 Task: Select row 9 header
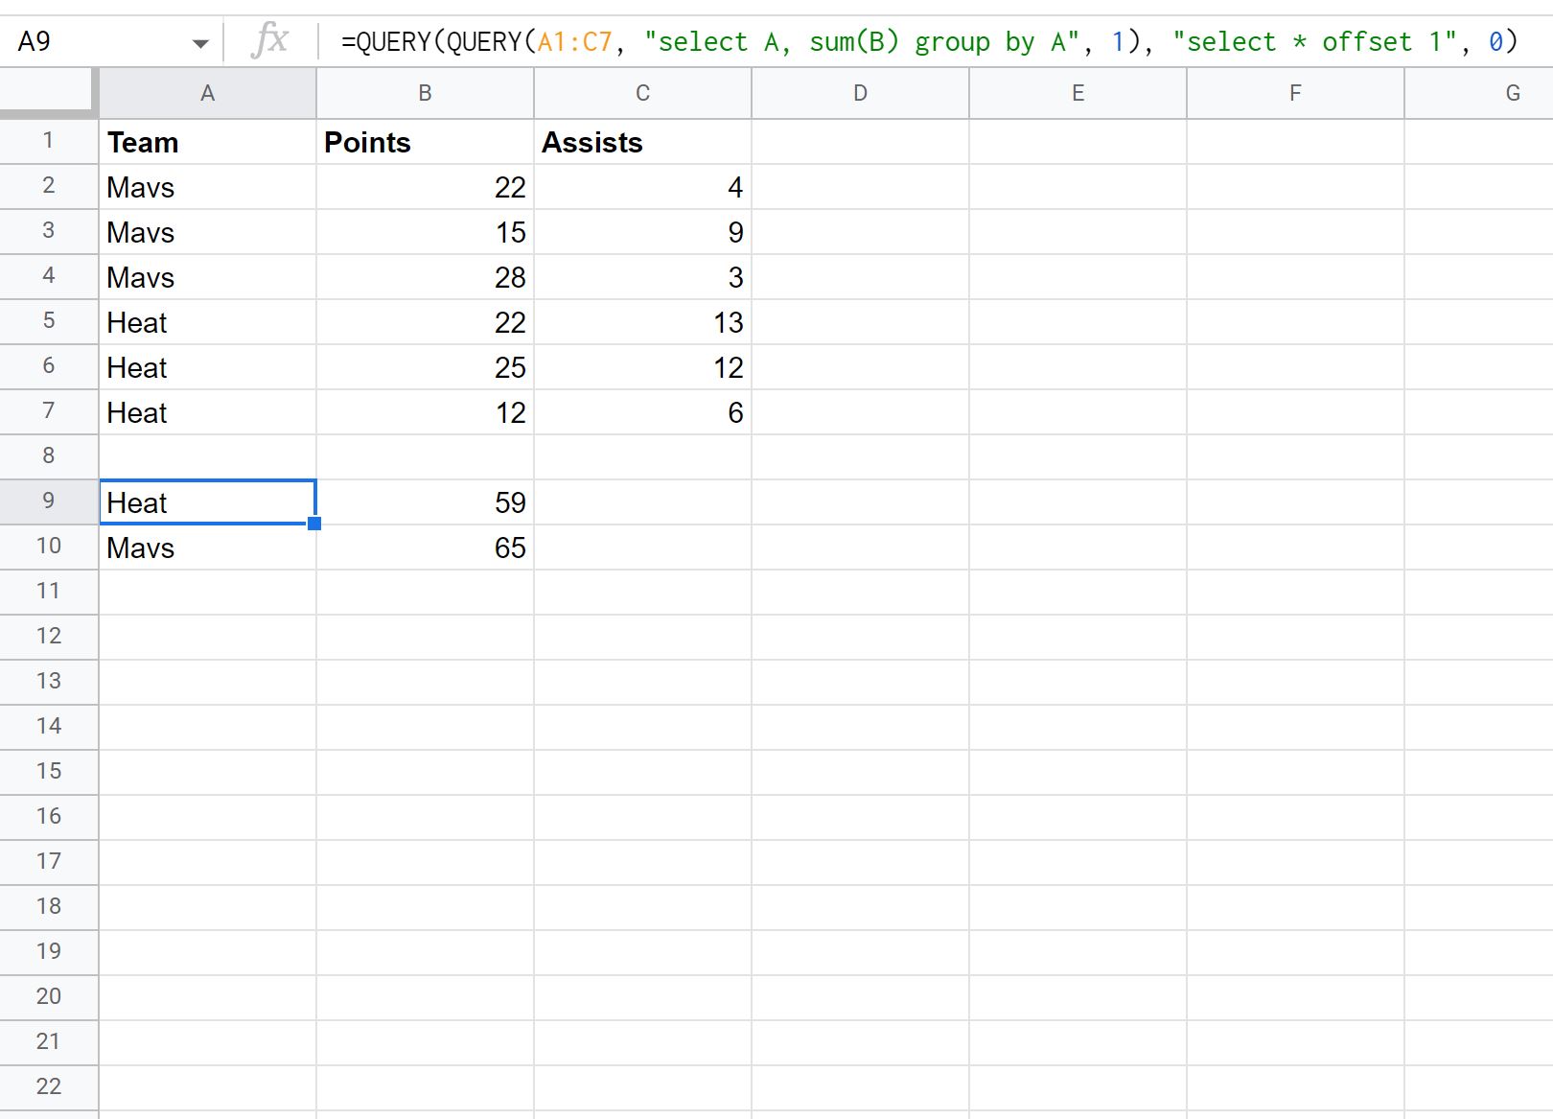(x=48, y=501)
